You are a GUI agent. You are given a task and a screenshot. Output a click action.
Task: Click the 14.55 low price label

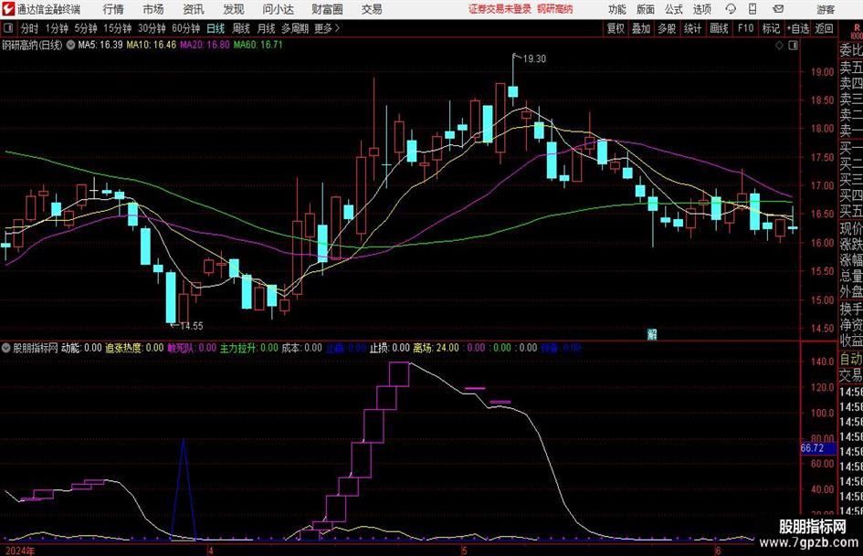(191, 326)
